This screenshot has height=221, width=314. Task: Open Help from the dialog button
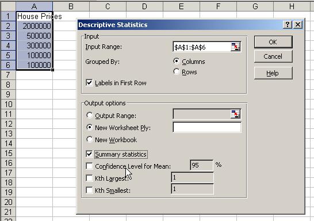coord(273,73)
